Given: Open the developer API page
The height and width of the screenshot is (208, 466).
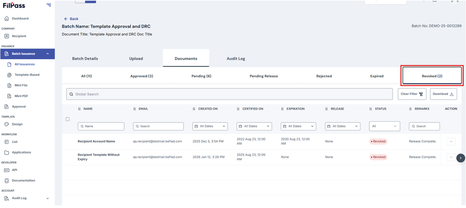Looking at the screenshot, I should coord(14,170).
